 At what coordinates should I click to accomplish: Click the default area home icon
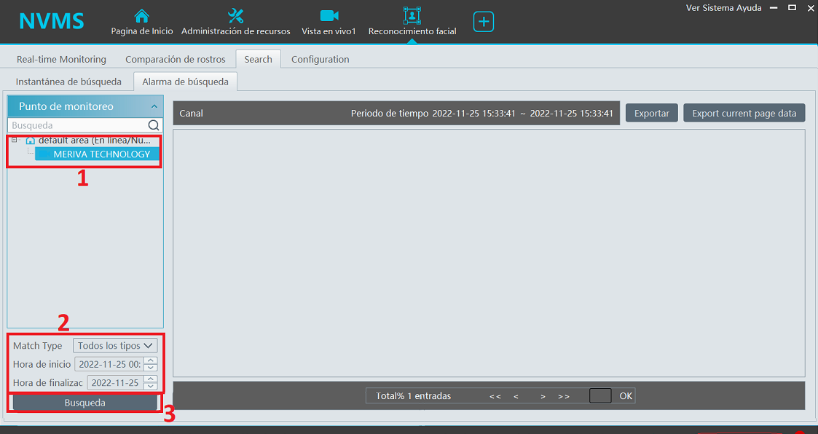point(31,140)
